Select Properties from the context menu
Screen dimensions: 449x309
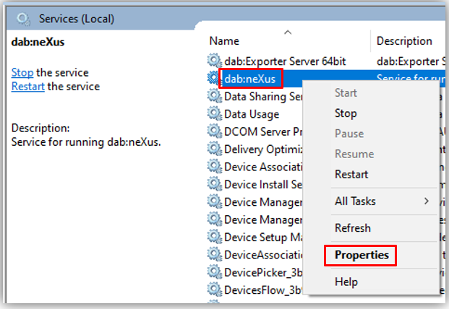pyautogui.click(x=362, y=255)
